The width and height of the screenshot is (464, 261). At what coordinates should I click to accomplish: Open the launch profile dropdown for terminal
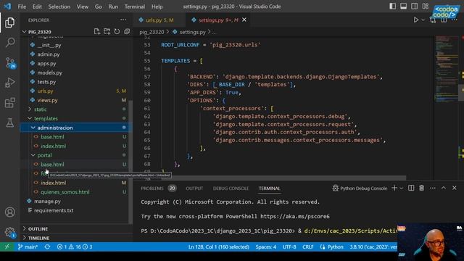pyautogui.click(x=401, y=188)
